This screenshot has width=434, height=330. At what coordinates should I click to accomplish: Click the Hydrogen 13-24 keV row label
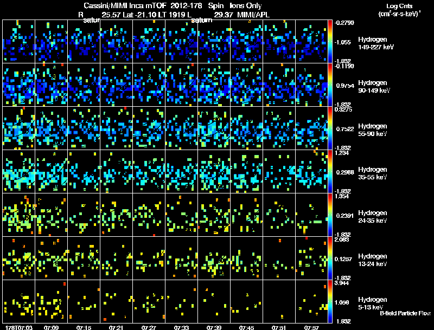(373, 260)
